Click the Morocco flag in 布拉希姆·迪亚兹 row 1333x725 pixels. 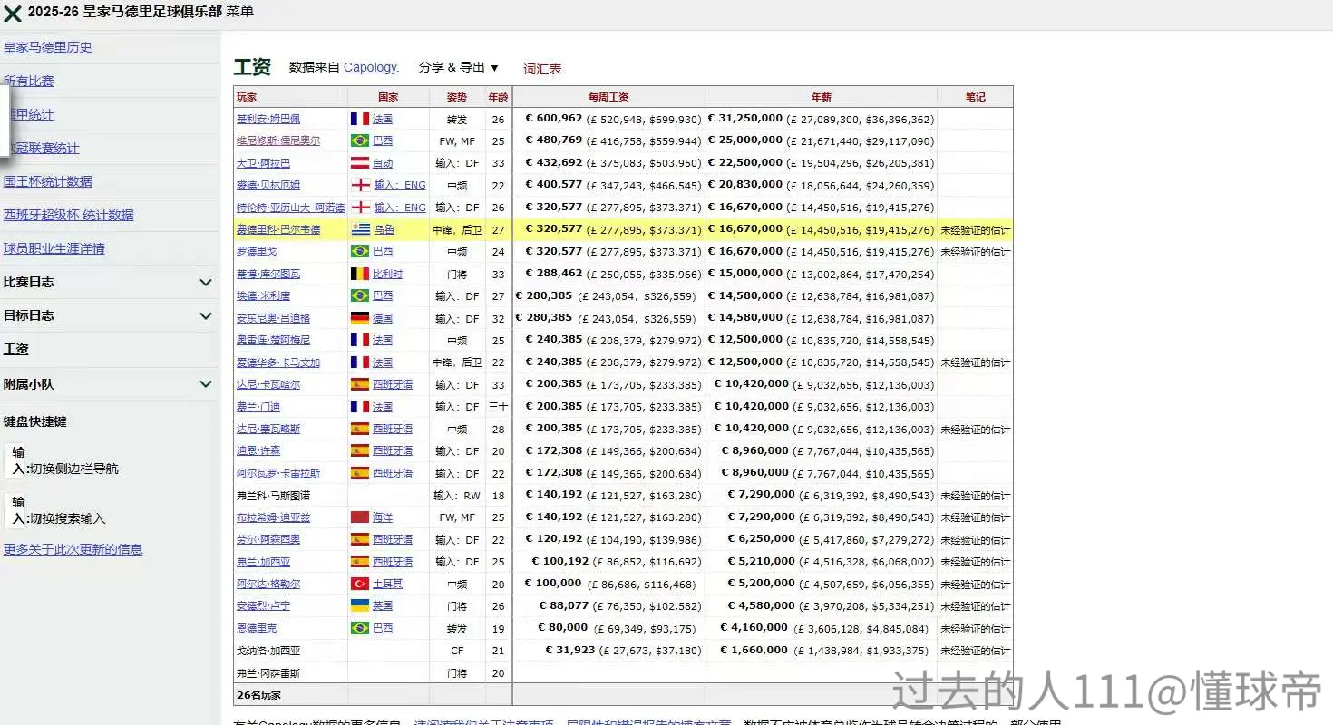(x=360, y=517)
